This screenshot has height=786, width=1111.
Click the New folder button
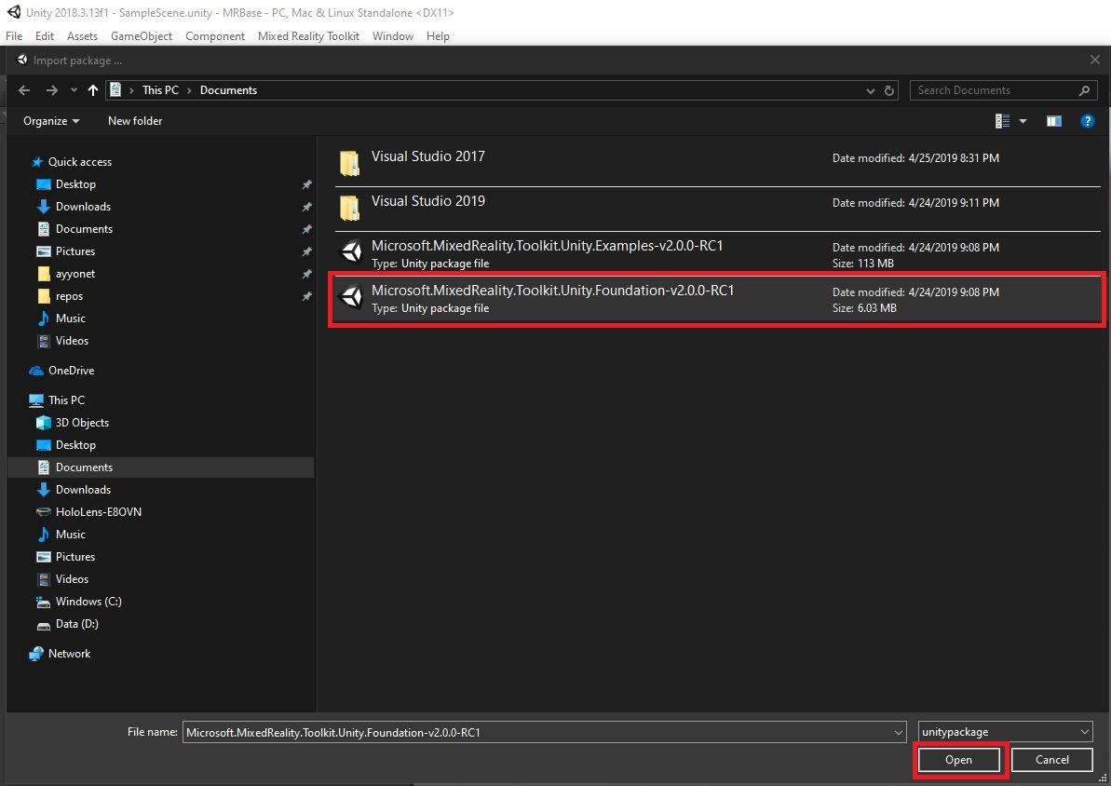[135, 121]
